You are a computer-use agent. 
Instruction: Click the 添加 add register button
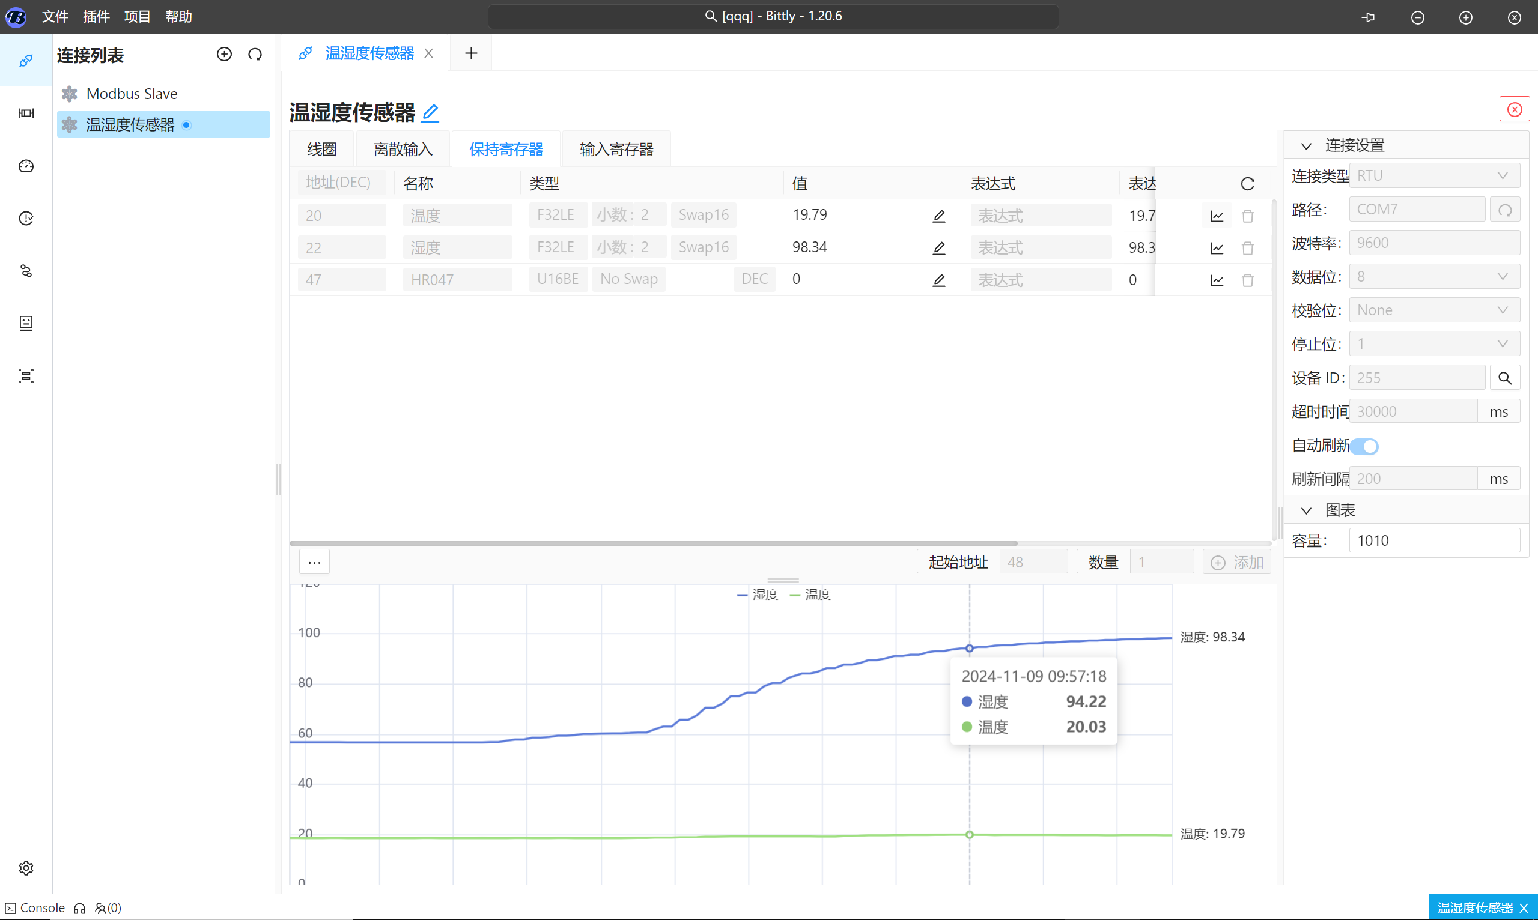coord(1236,562)
